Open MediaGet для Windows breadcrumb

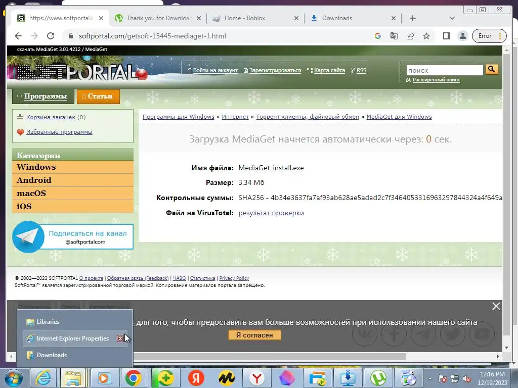399,117
